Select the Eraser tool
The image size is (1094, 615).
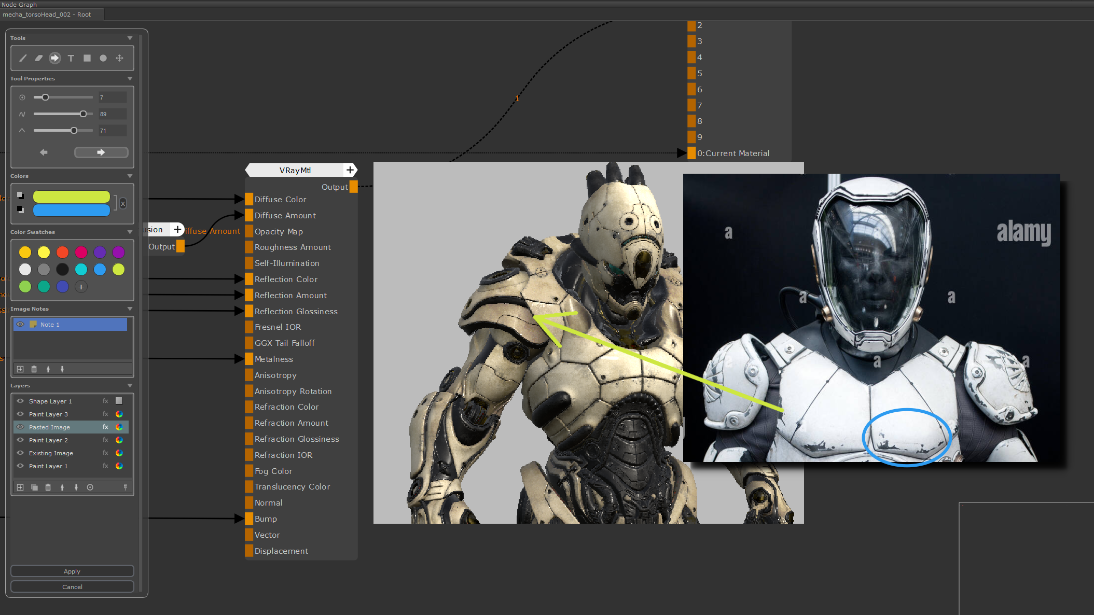39,58
